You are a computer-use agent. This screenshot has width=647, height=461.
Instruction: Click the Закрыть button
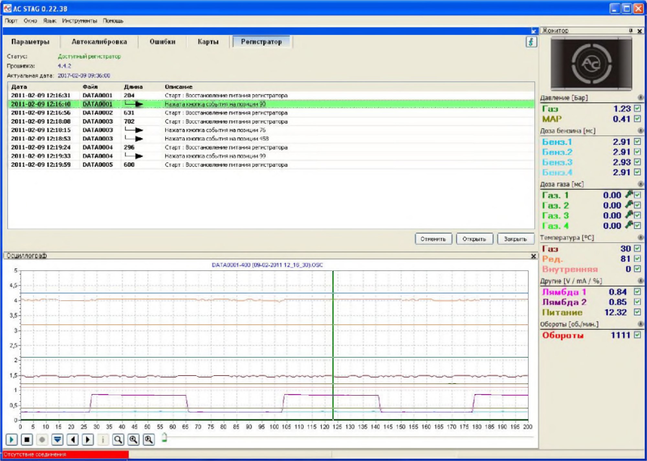coord(515,239)
